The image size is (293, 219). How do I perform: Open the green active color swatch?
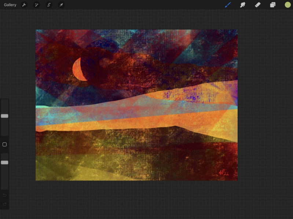(287, 5)
